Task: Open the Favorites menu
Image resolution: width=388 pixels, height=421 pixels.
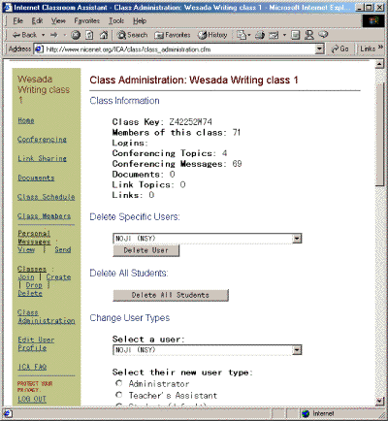Action: 87,20
